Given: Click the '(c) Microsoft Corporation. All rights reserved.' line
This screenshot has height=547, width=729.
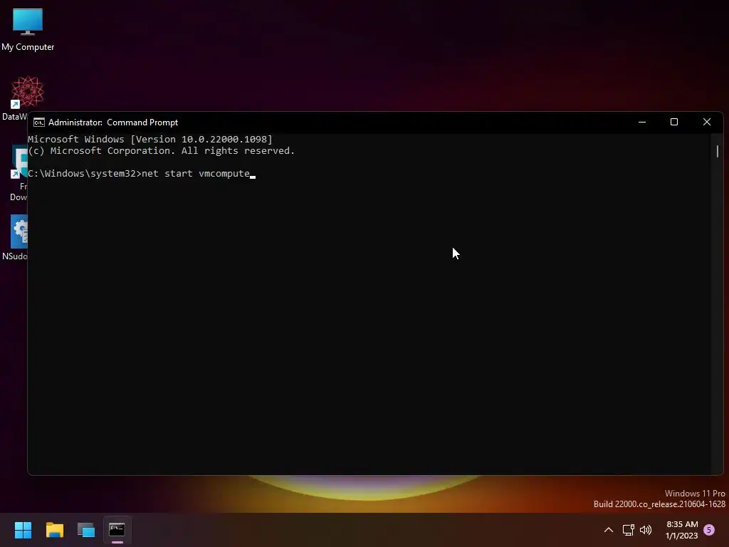Looking at the screenshot, I should coord(162,151).
